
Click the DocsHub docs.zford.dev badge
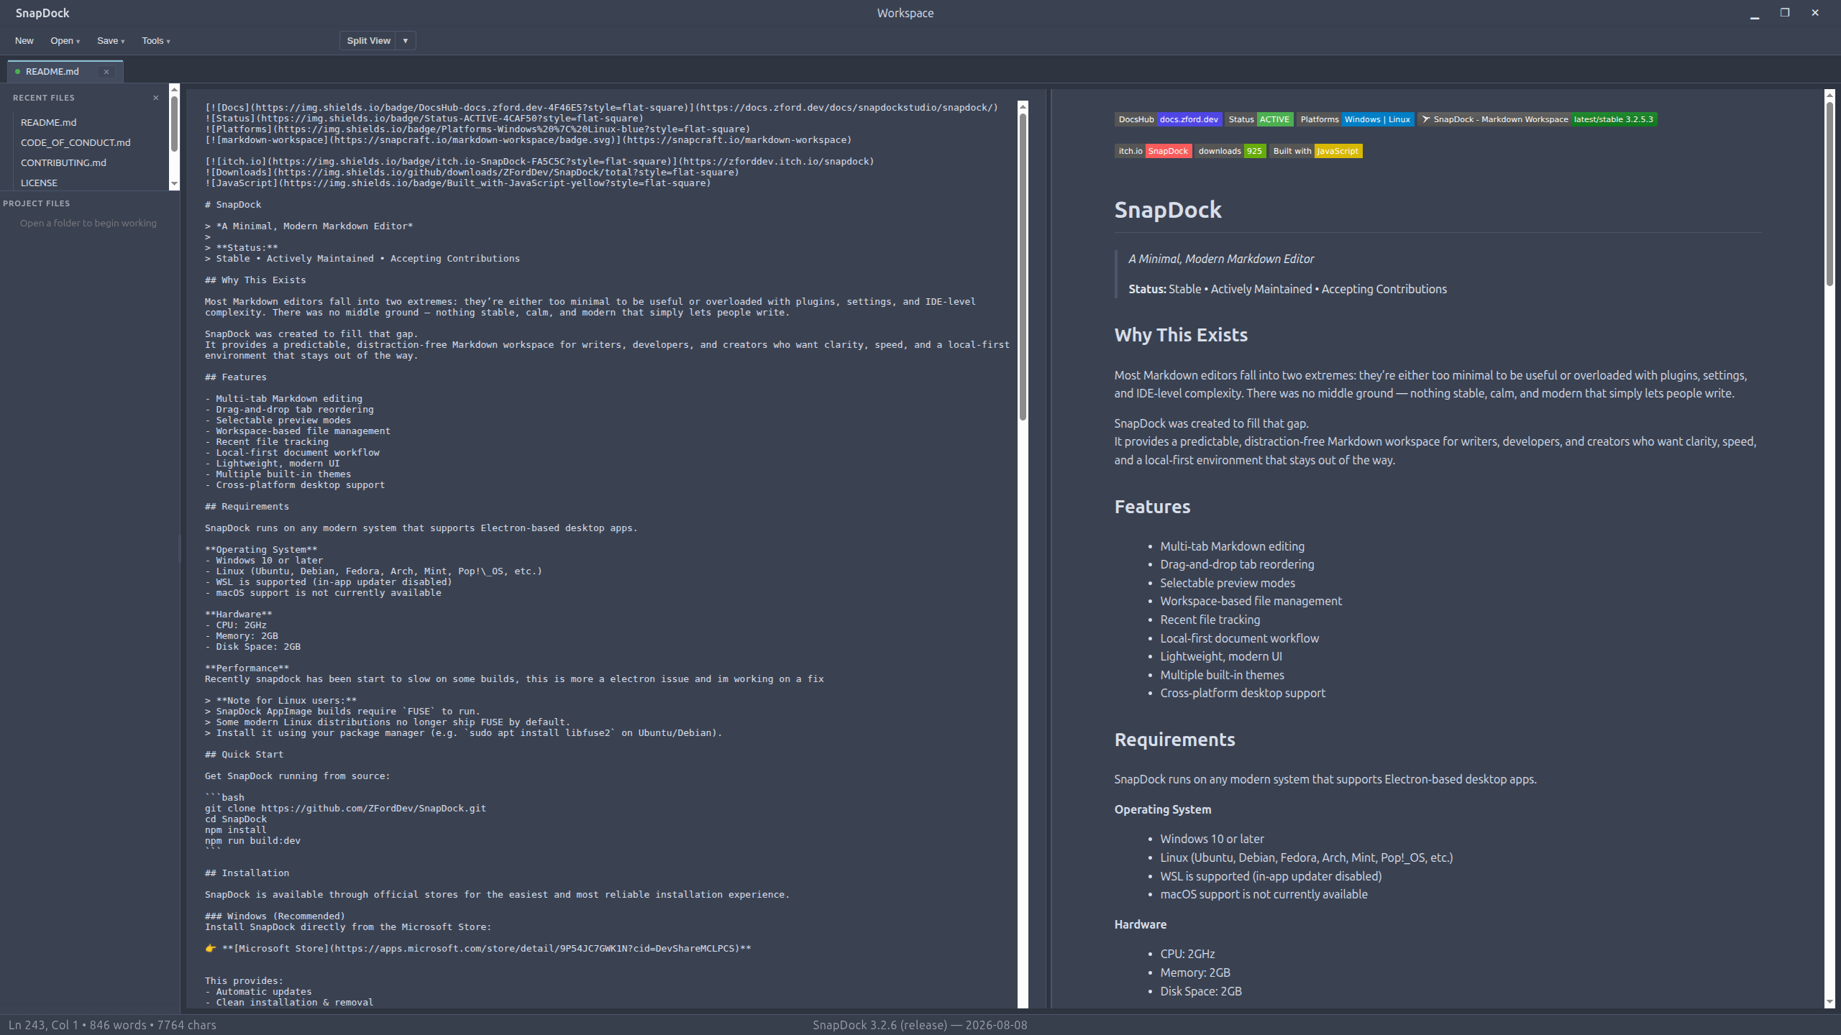tap(1168, 119)
